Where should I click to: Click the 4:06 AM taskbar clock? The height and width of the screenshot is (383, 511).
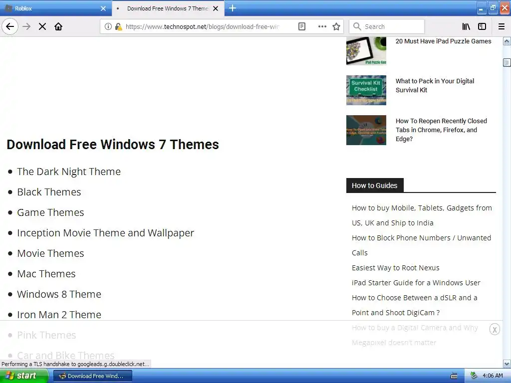(x=493, y=376)
